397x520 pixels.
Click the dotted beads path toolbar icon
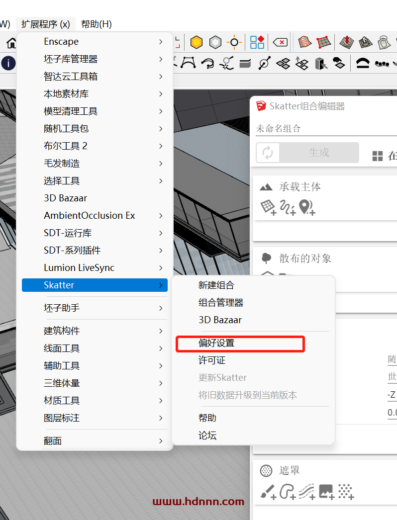[x=382, y=64]
